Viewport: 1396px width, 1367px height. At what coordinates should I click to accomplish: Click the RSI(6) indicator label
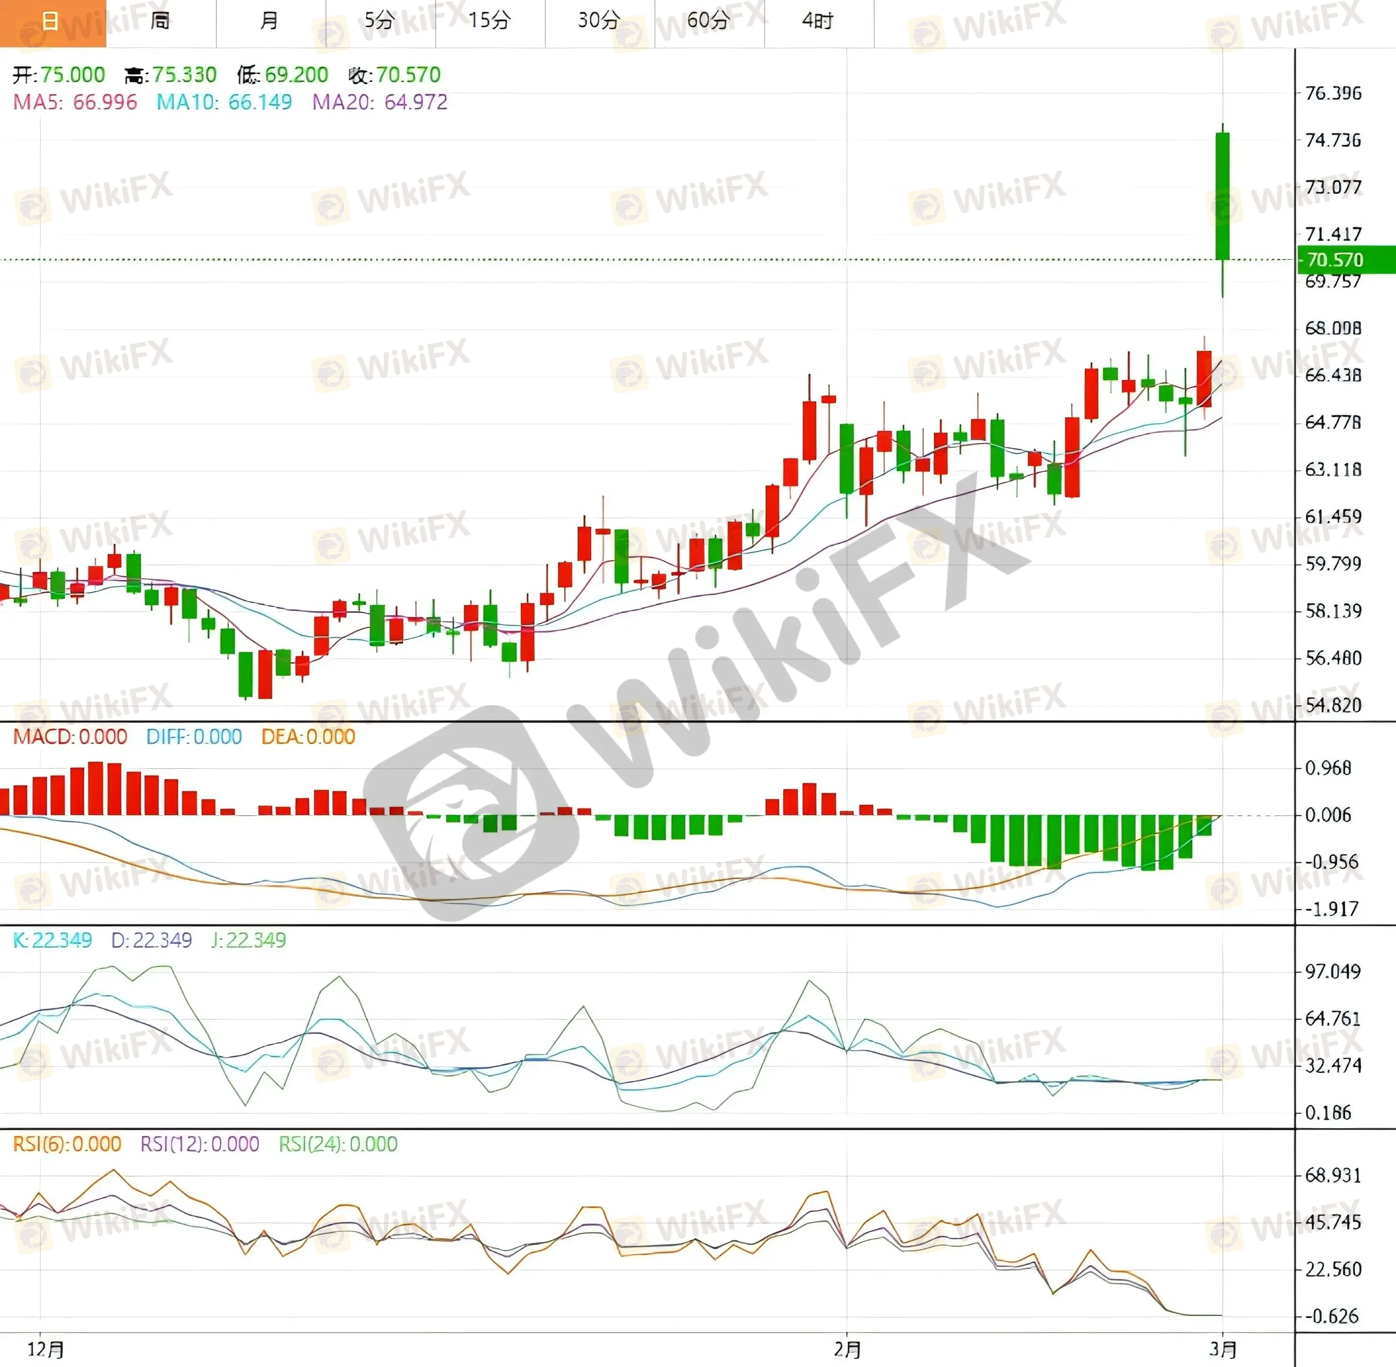click(67, 1144)
